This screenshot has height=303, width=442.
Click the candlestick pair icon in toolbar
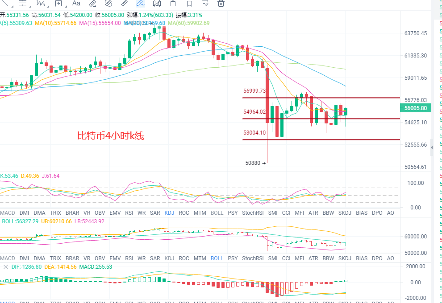click(157, 4)
